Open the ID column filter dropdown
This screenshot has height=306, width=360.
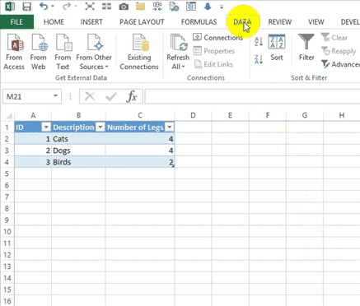point(46,128)
